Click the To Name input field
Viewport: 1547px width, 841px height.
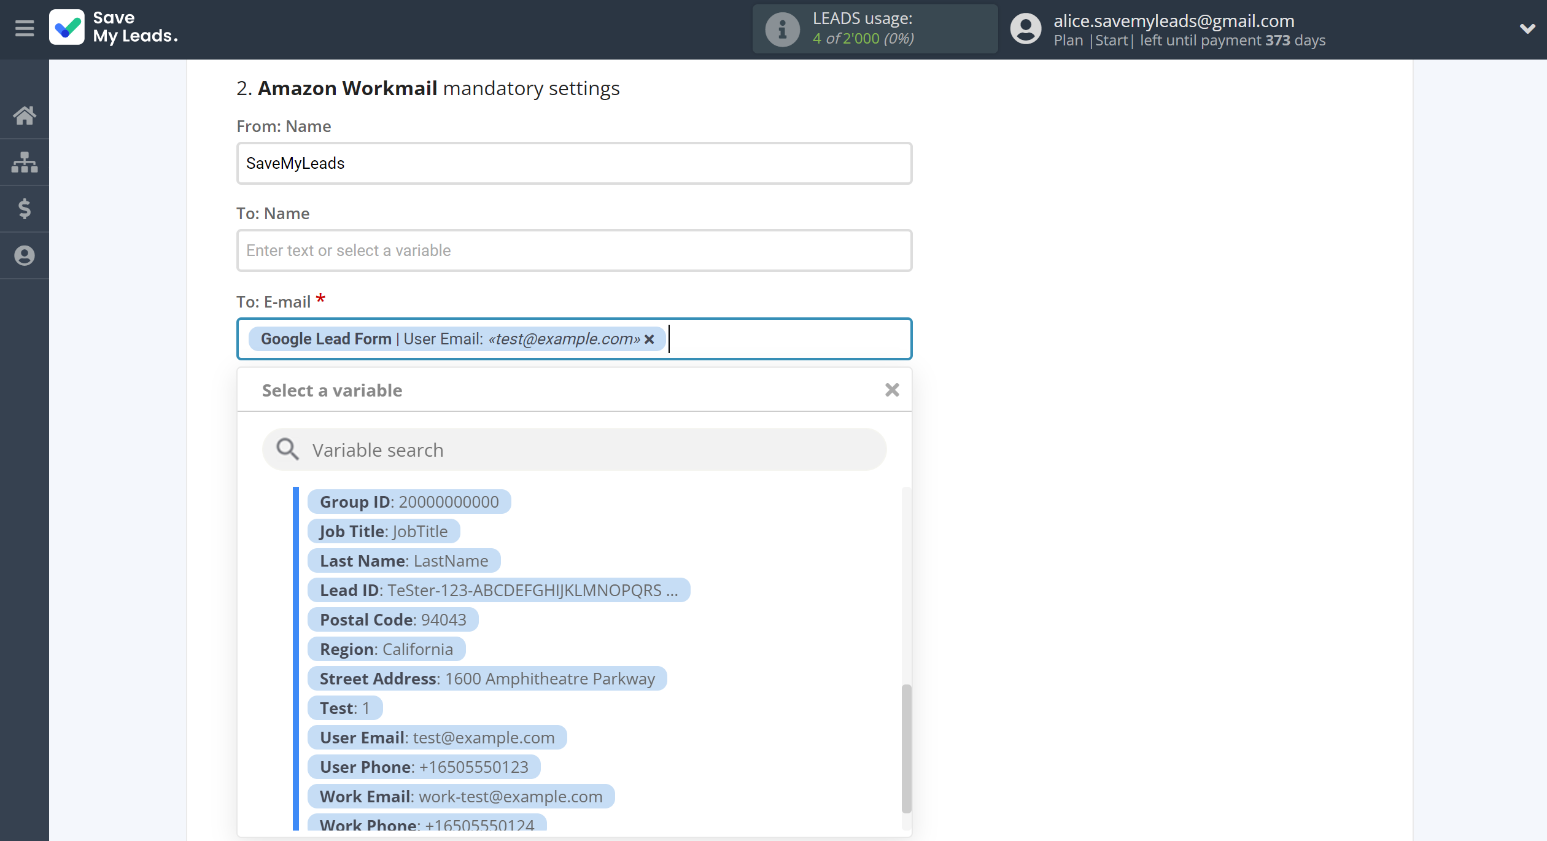click(x=573, y=250)
